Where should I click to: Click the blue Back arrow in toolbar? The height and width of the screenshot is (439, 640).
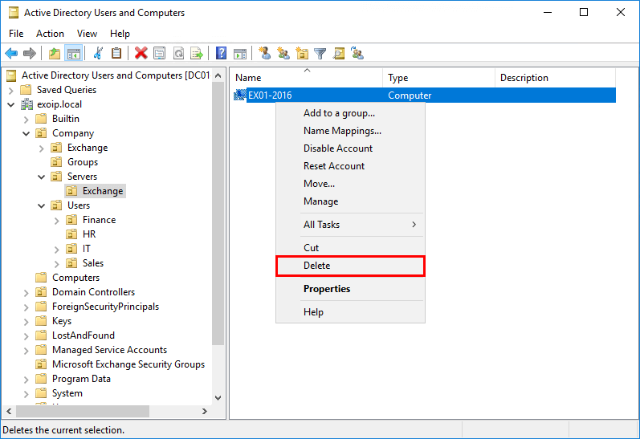[11, 53]
